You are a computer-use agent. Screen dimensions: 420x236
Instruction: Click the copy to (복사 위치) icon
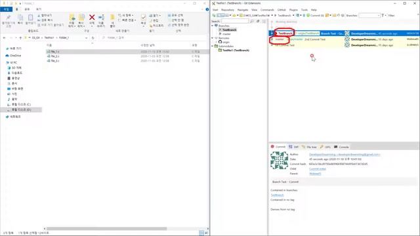81,18
